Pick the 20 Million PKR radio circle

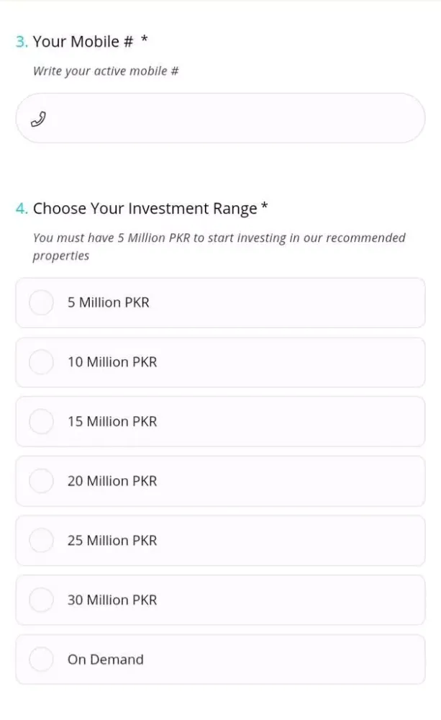tap(41, 481)
